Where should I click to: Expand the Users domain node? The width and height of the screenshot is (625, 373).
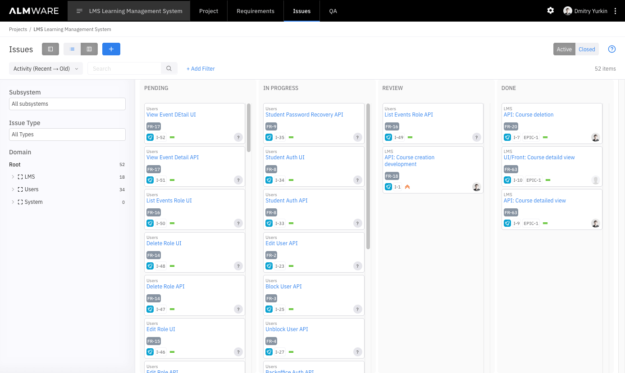(13, 189)
